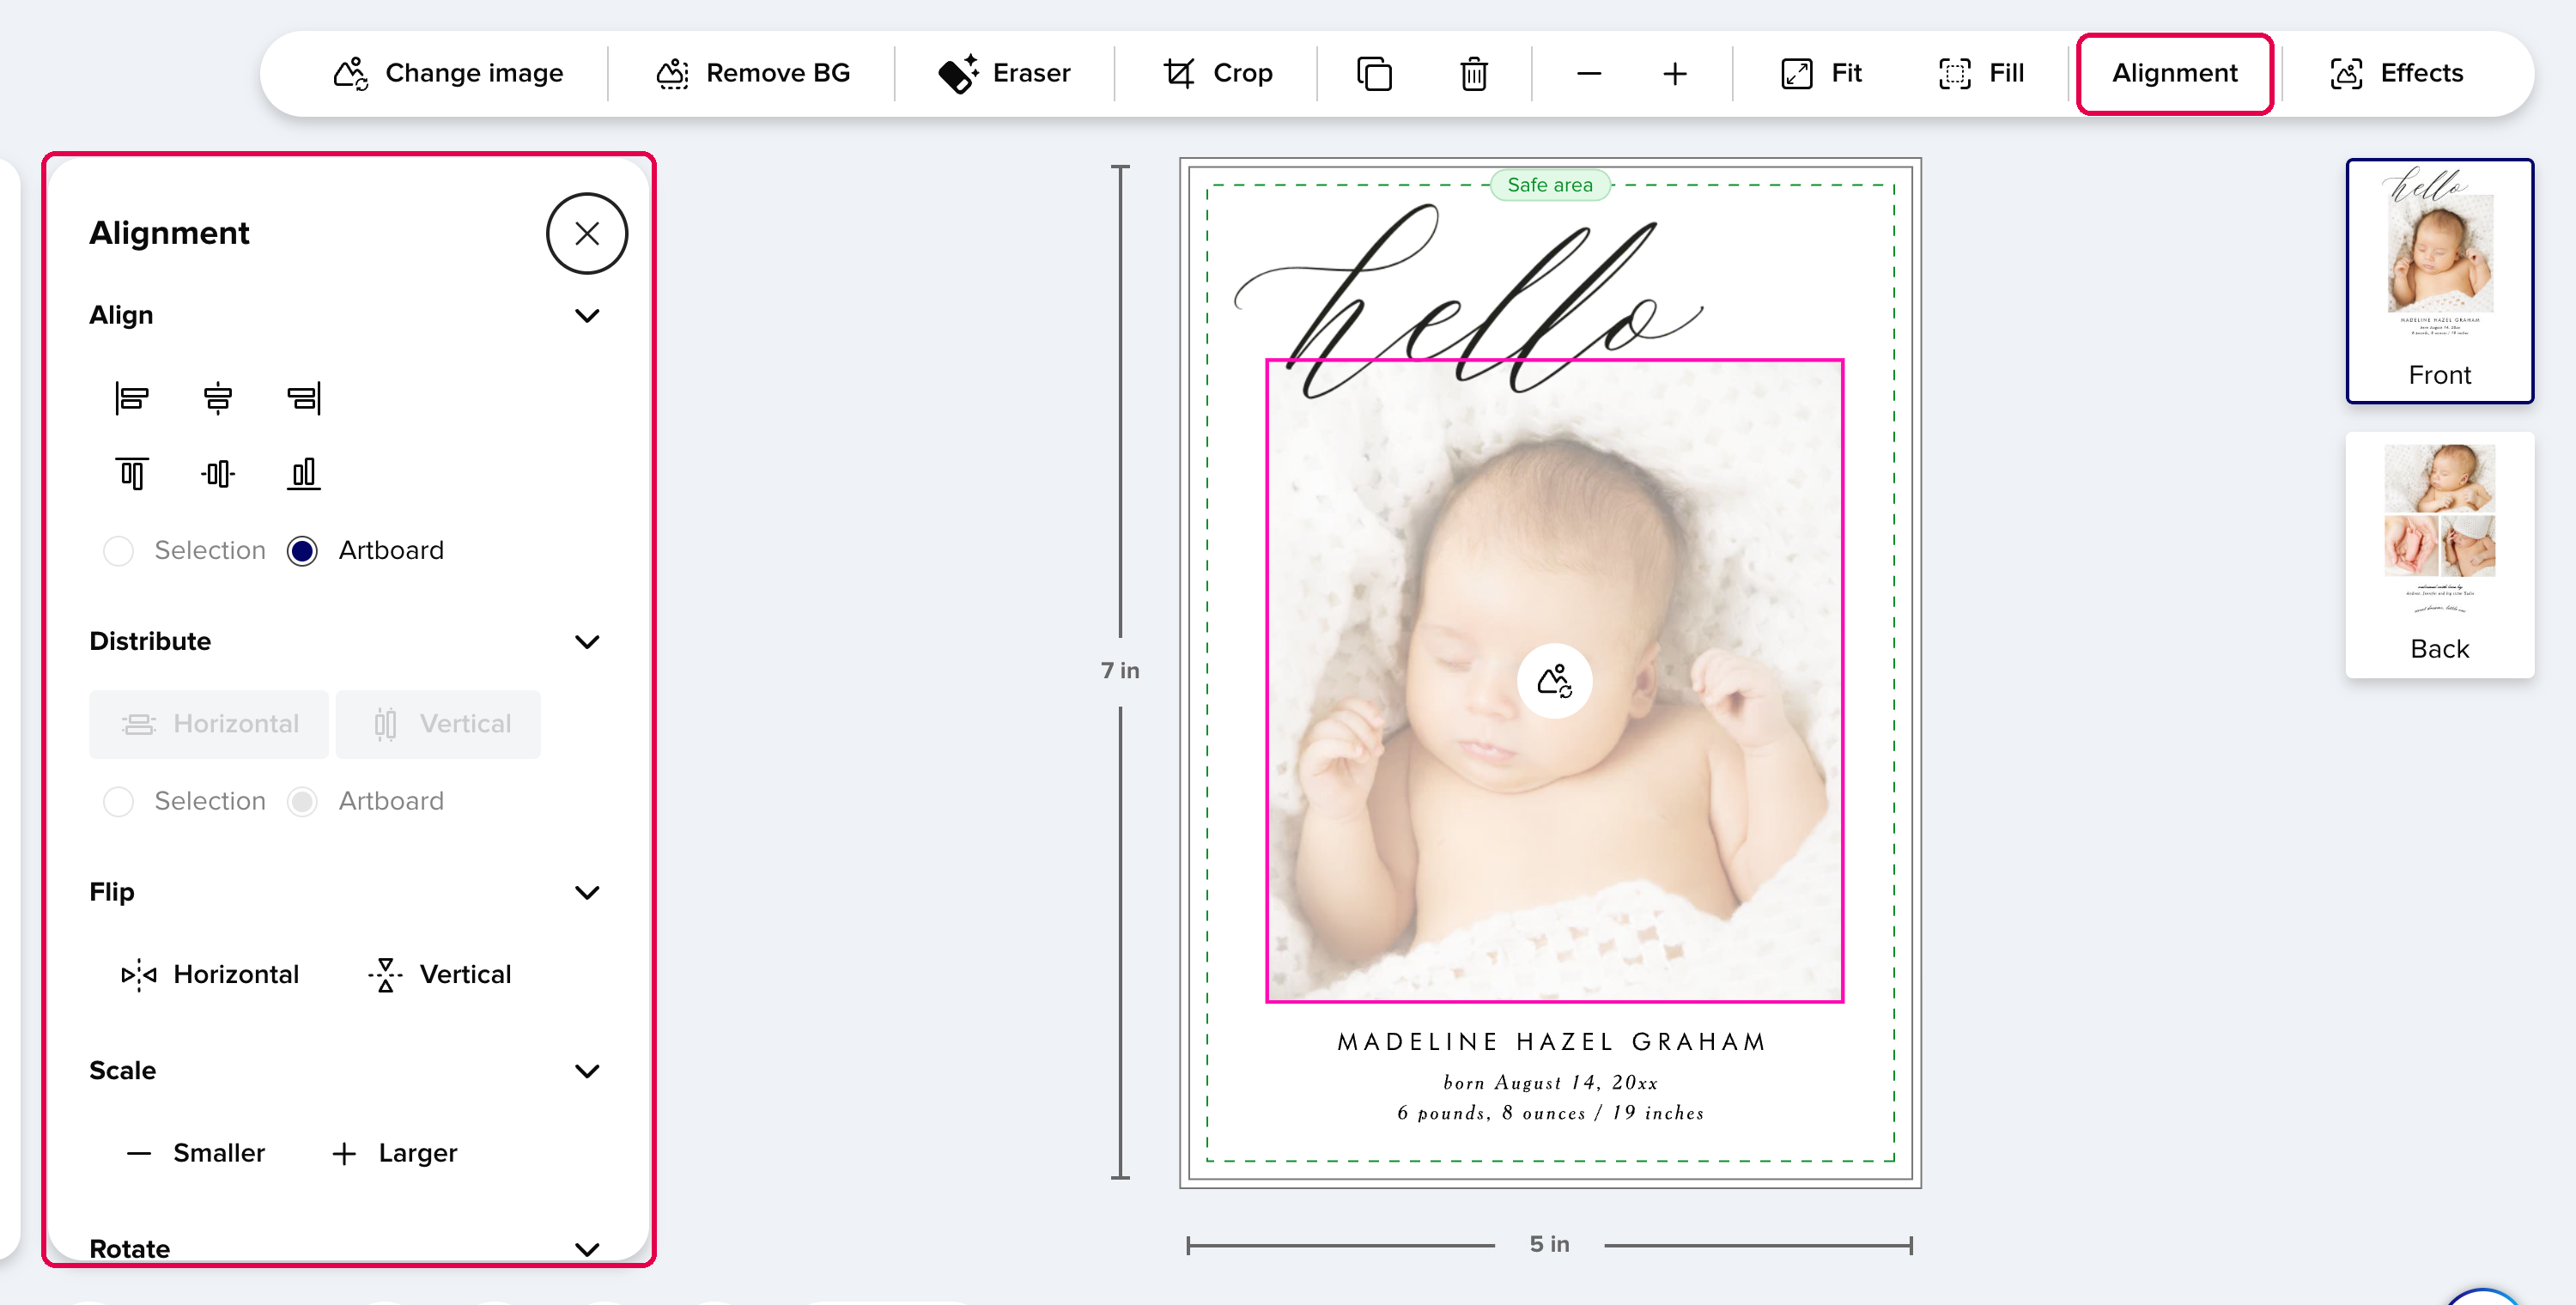This screenshot has width=2576, height=1305.
Task: Close the Alignment panel
Action: click(x=587, y=233)
